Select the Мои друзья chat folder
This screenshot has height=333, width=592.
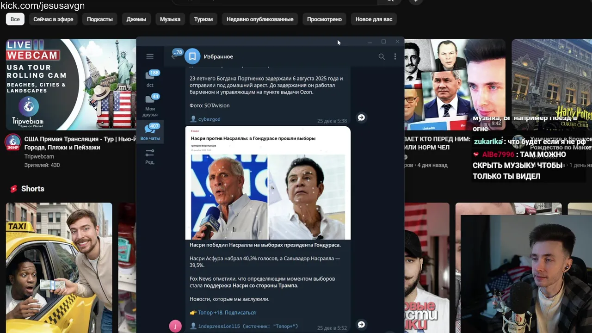(150, 105)
